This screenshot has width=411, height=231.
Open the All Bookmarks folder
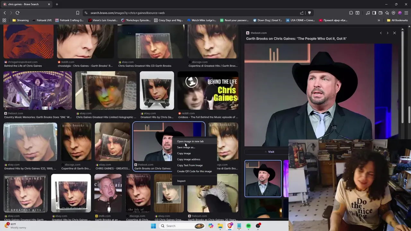[x=397, y=20]
